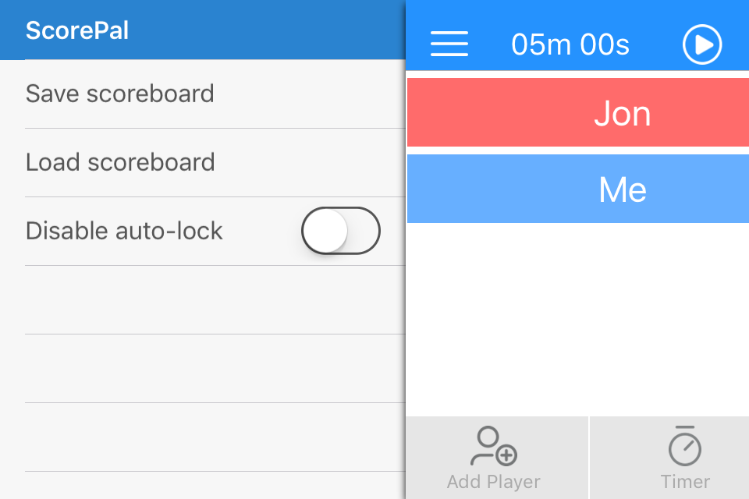Tap the stopwatch Timer icon
Viewport: 749px width, 499px height.
684,445
